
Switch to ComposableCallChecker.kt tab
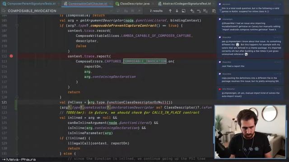click(x=88, y=4)
